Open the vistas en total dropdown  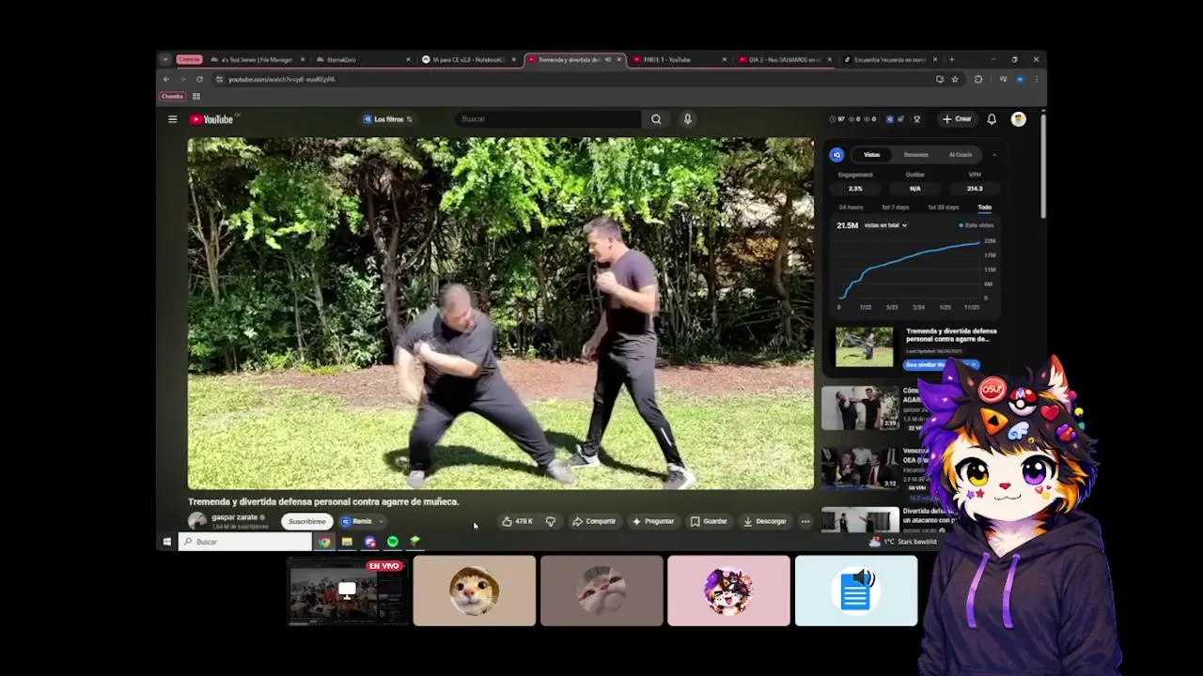point(885,225)
